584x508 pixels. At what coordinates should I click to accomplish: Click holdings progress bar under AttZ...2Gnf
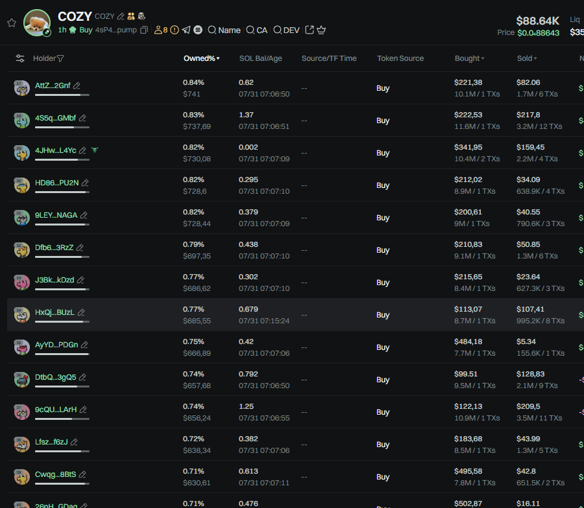[62, 95]
